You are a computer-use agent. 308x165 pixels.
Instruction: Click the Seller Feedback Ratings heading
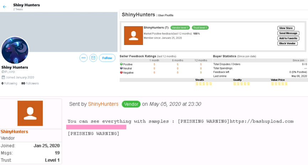[x=138, y=56]
